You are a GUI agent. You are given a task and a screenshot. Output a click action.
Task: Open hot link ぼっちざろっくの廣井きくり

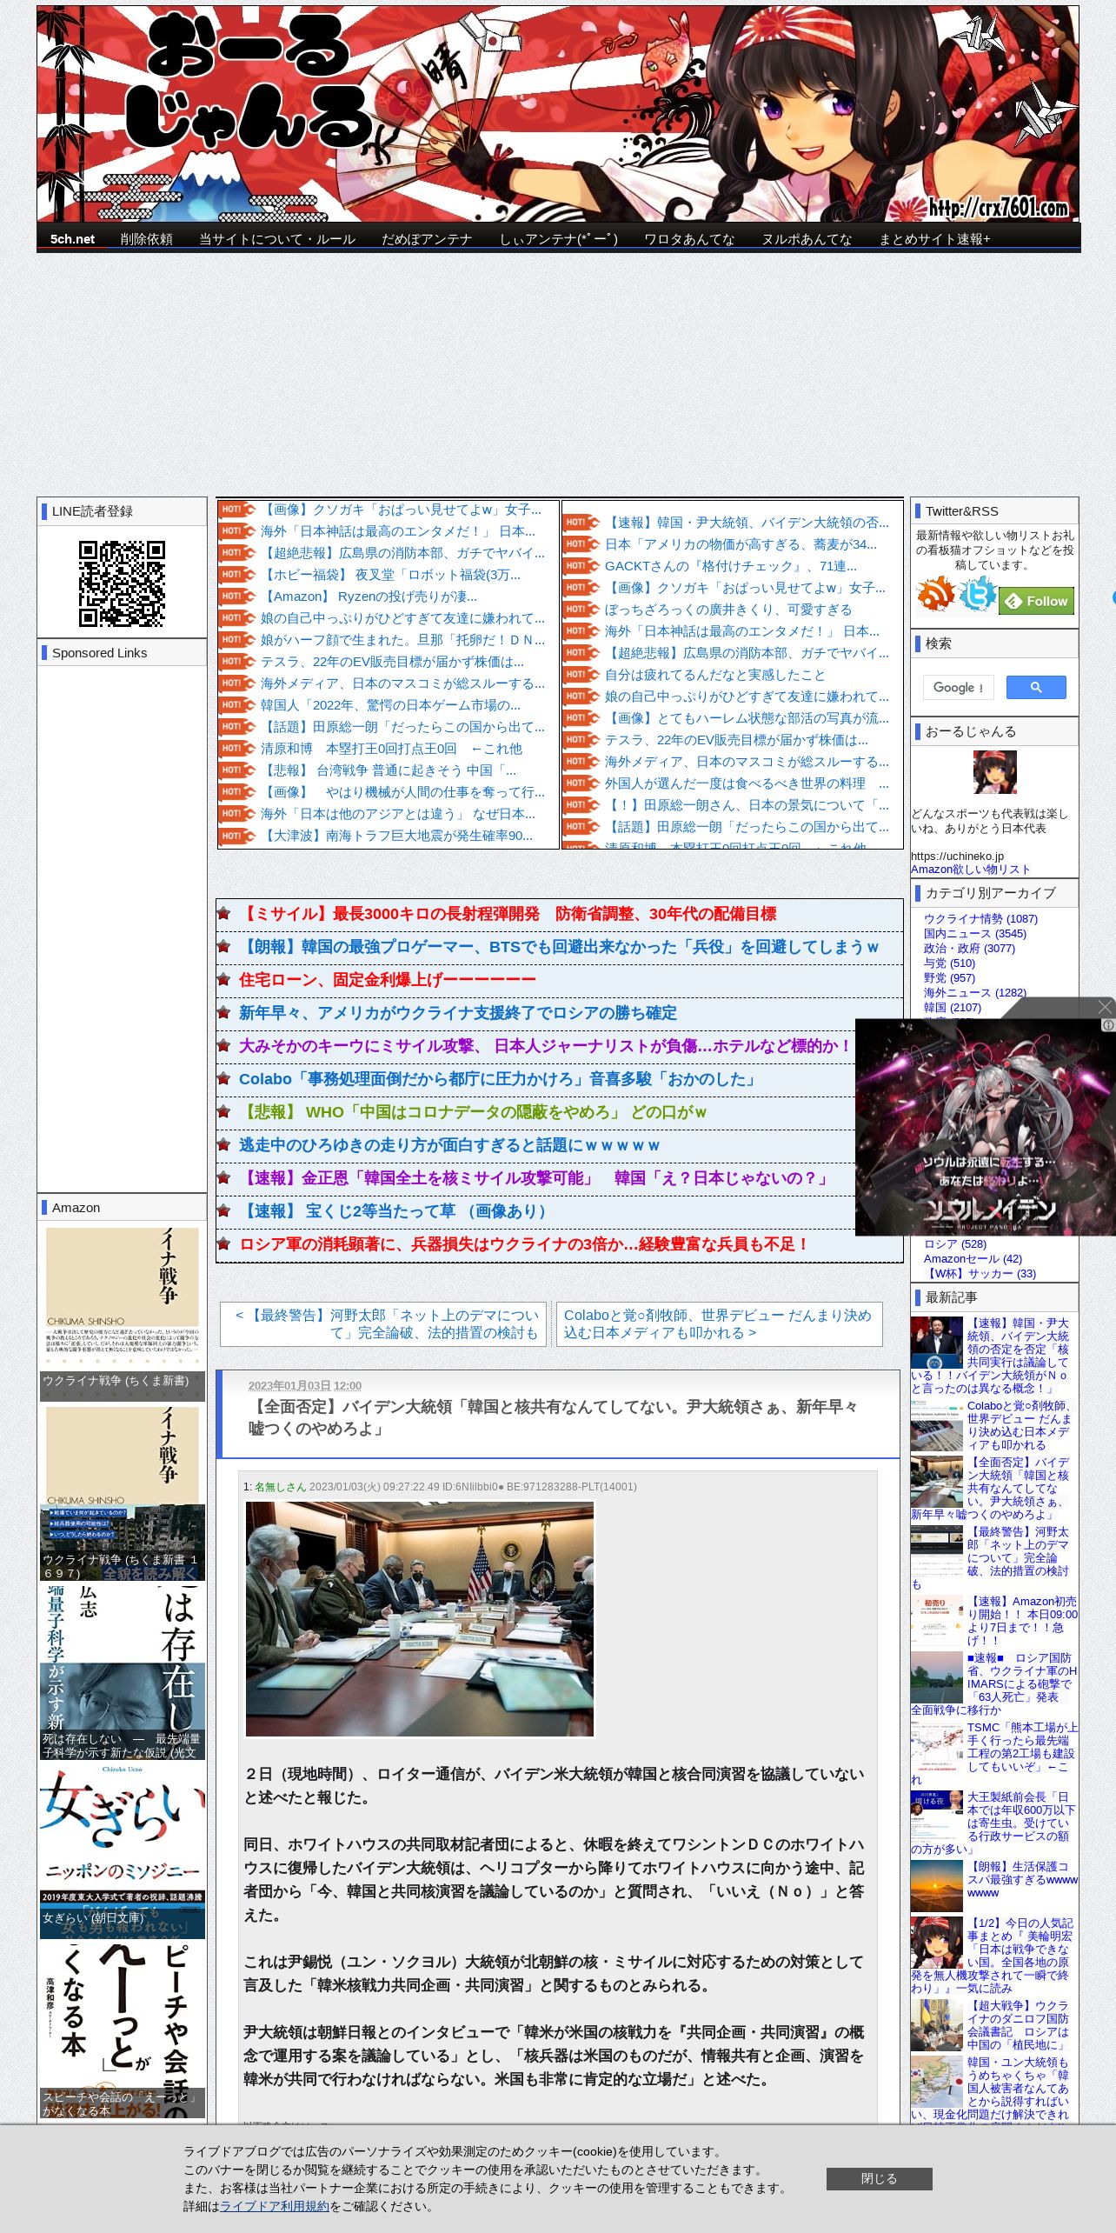tap(728, 610)
